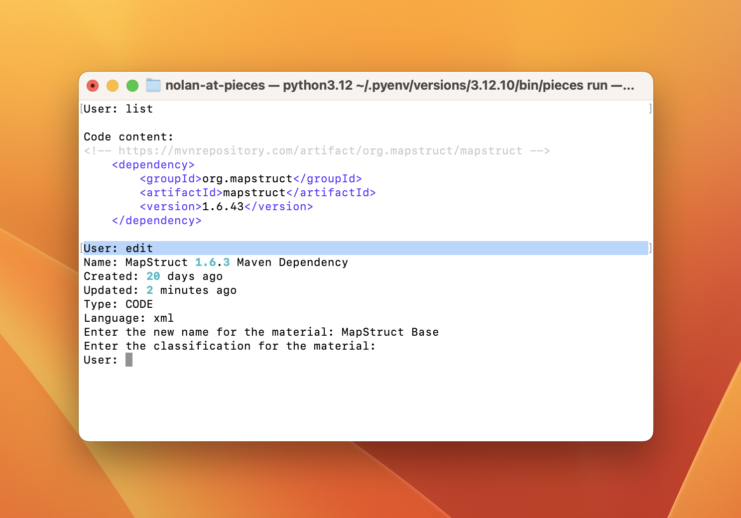The width and height of the screenshot is (741, 518).
Task: Click the highlighted 'User: edit' line
Action: [x=366, y=248]
